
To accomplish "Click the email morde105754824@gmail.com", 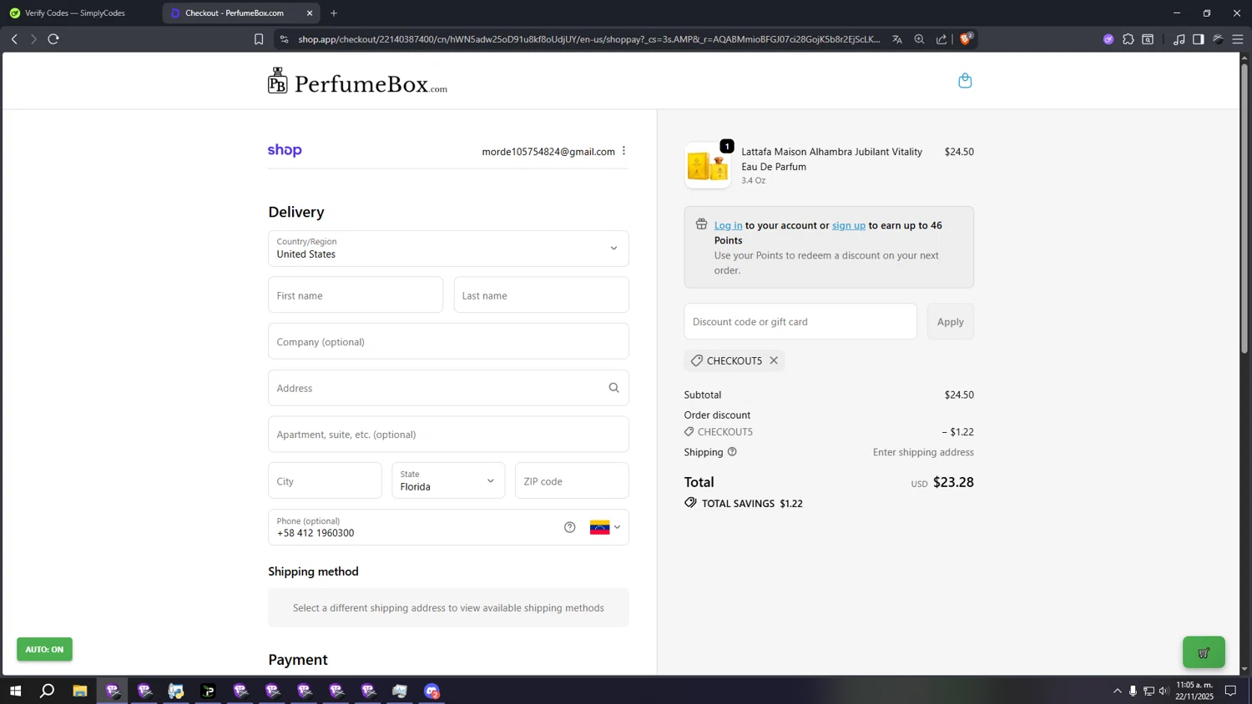I will tap(548, 152).
